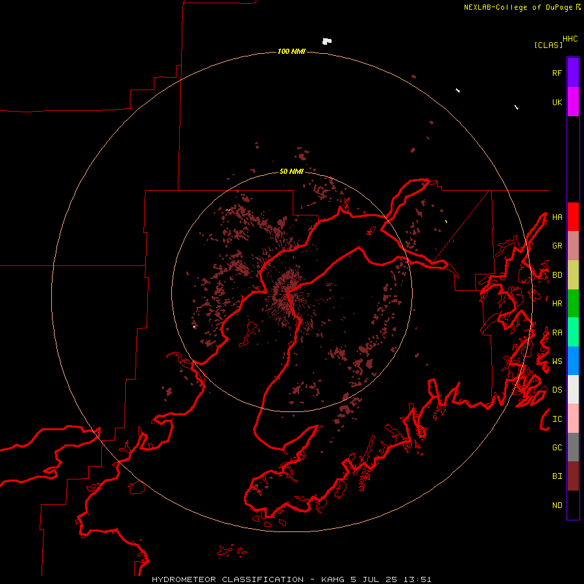Screen dimensions: 584x584
Task: Click the [CLAS] units label
Action: click(548, 45)
